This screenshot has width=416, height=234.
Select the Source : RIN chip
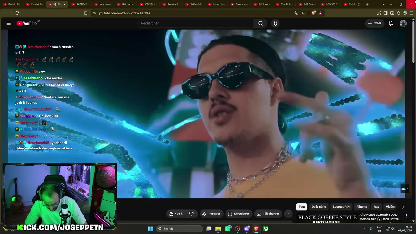coord(341,207)
